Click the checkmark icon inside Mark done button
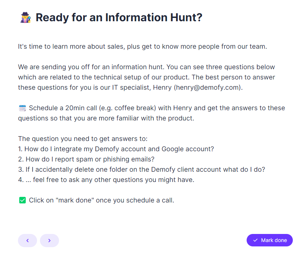The height and width of the screenshot is (253, 306). [255, 240]
